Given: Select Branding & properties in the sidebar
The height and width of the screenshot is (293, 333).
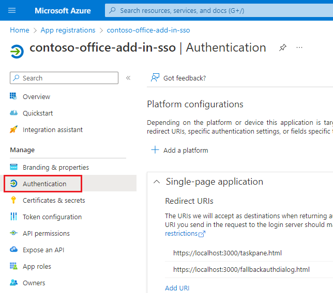Looking at the screenshot, I should (x=55, y=167).
